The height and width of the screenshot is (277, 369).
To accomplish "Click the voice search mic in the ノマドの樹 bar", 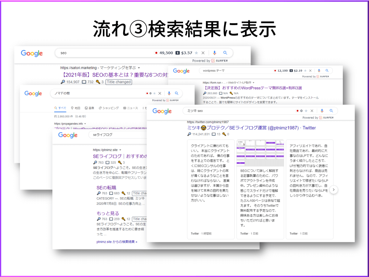I will pyautogui.click(x=169, y=93).
